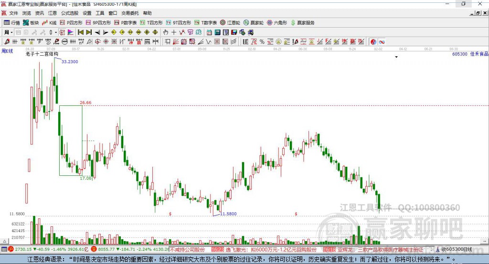Screen dimensions: 489x264
Task: Click the 605300 佳禾食品 stock label
Action: (x=470, y=54)
